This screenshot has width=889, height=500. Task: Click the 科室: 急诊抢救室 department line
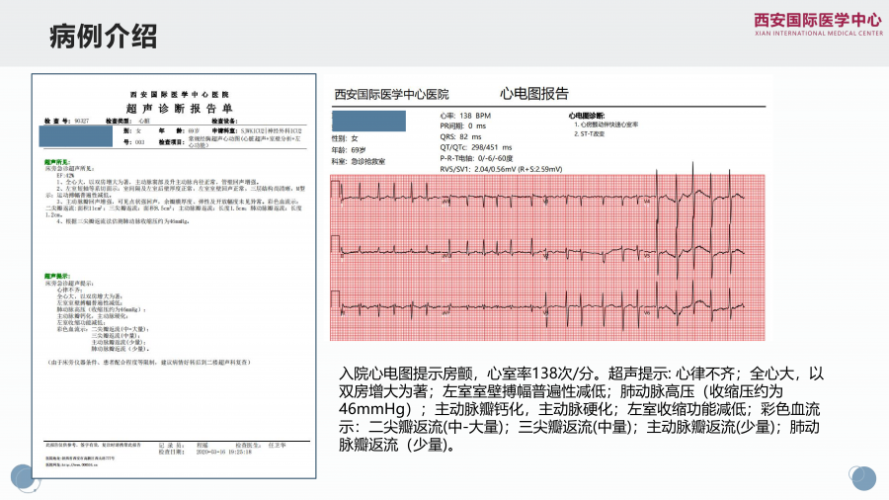pyautogui.click(x=360, y=160)
